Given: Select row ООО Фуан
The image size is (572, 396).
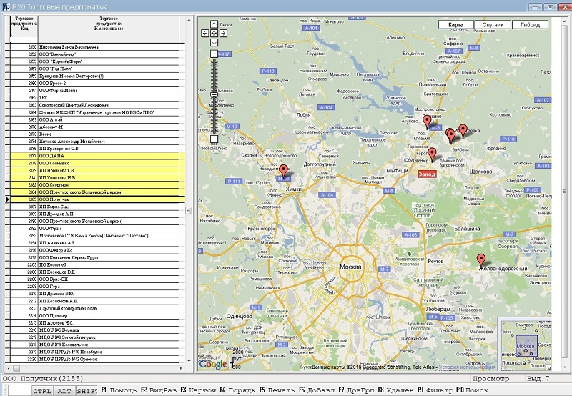Looking at the screenshot, I should pyautogui.click(x=95, y=229).
